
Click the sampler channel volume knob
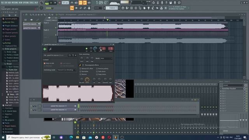(x=95, y=49)
